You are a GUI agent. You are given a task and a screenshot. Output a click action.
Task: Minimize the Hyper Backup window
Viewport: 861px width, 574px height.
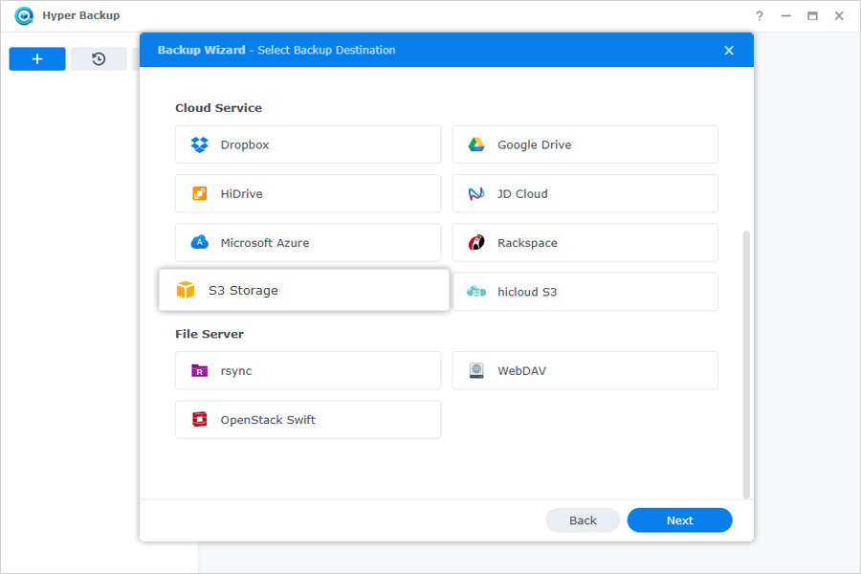pyautogui.click(x=785, y=16)
